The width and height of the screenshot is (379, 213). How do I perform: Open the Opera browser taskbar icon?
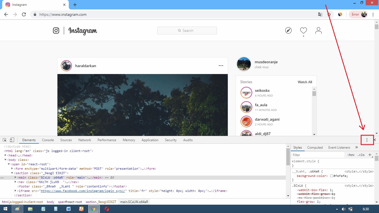[x=107, y=209]
